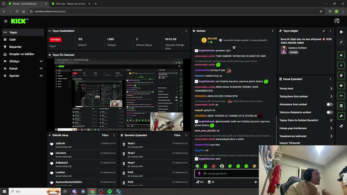This screenshot has width=347, height=195.
Task: Open Kanal Eylemleri panel three-dot menu
Action: click(x=330, y=79)
